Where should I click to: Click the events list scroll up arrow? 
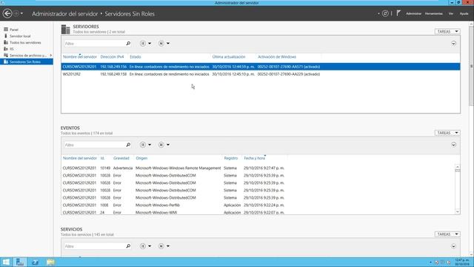[458, 167]
